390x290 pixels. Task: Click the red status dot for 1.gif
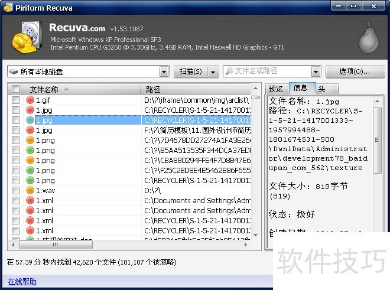pos(30,100)
